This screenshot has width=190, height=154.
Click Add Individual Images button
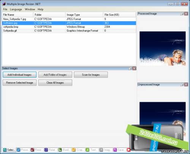click(19, 75)
